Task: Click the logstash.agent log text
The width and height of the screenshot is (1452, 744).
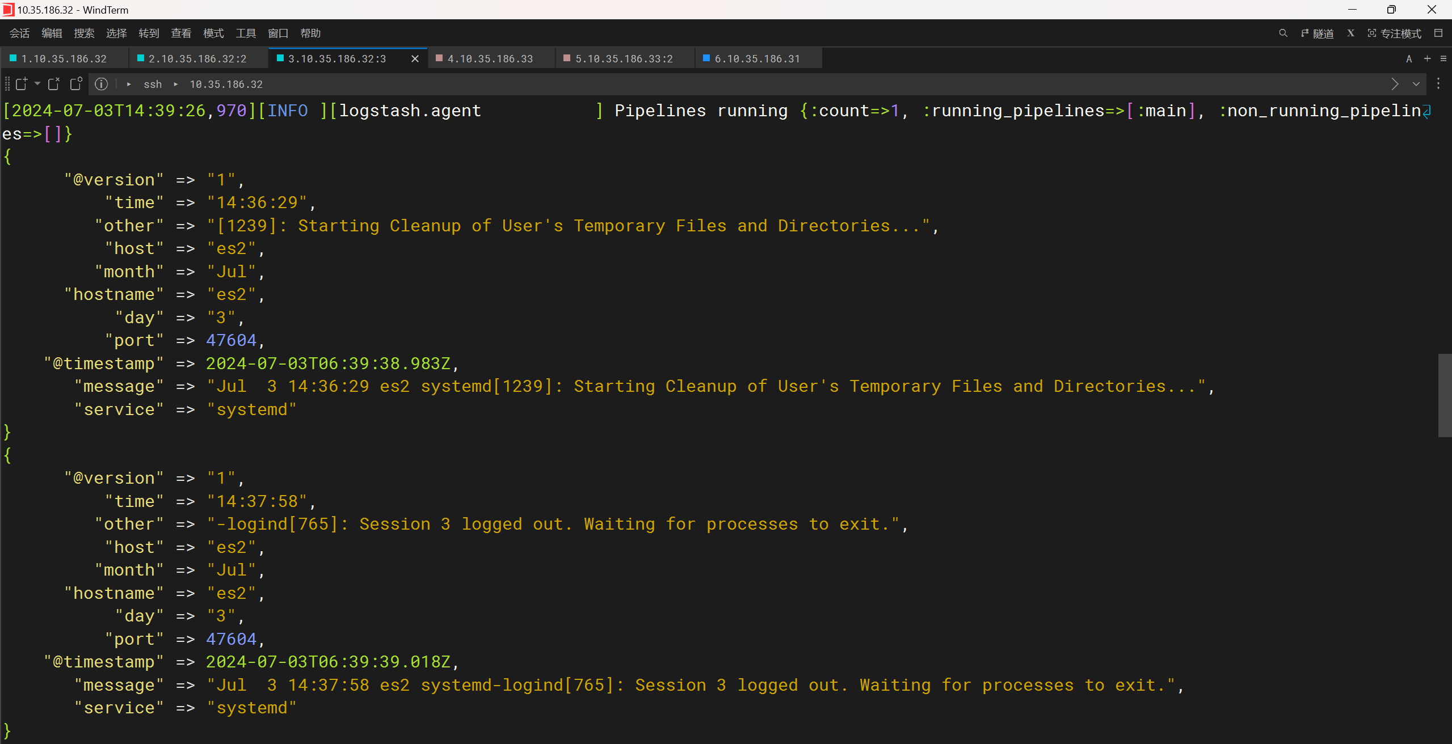Action: [x=410, y=111]
